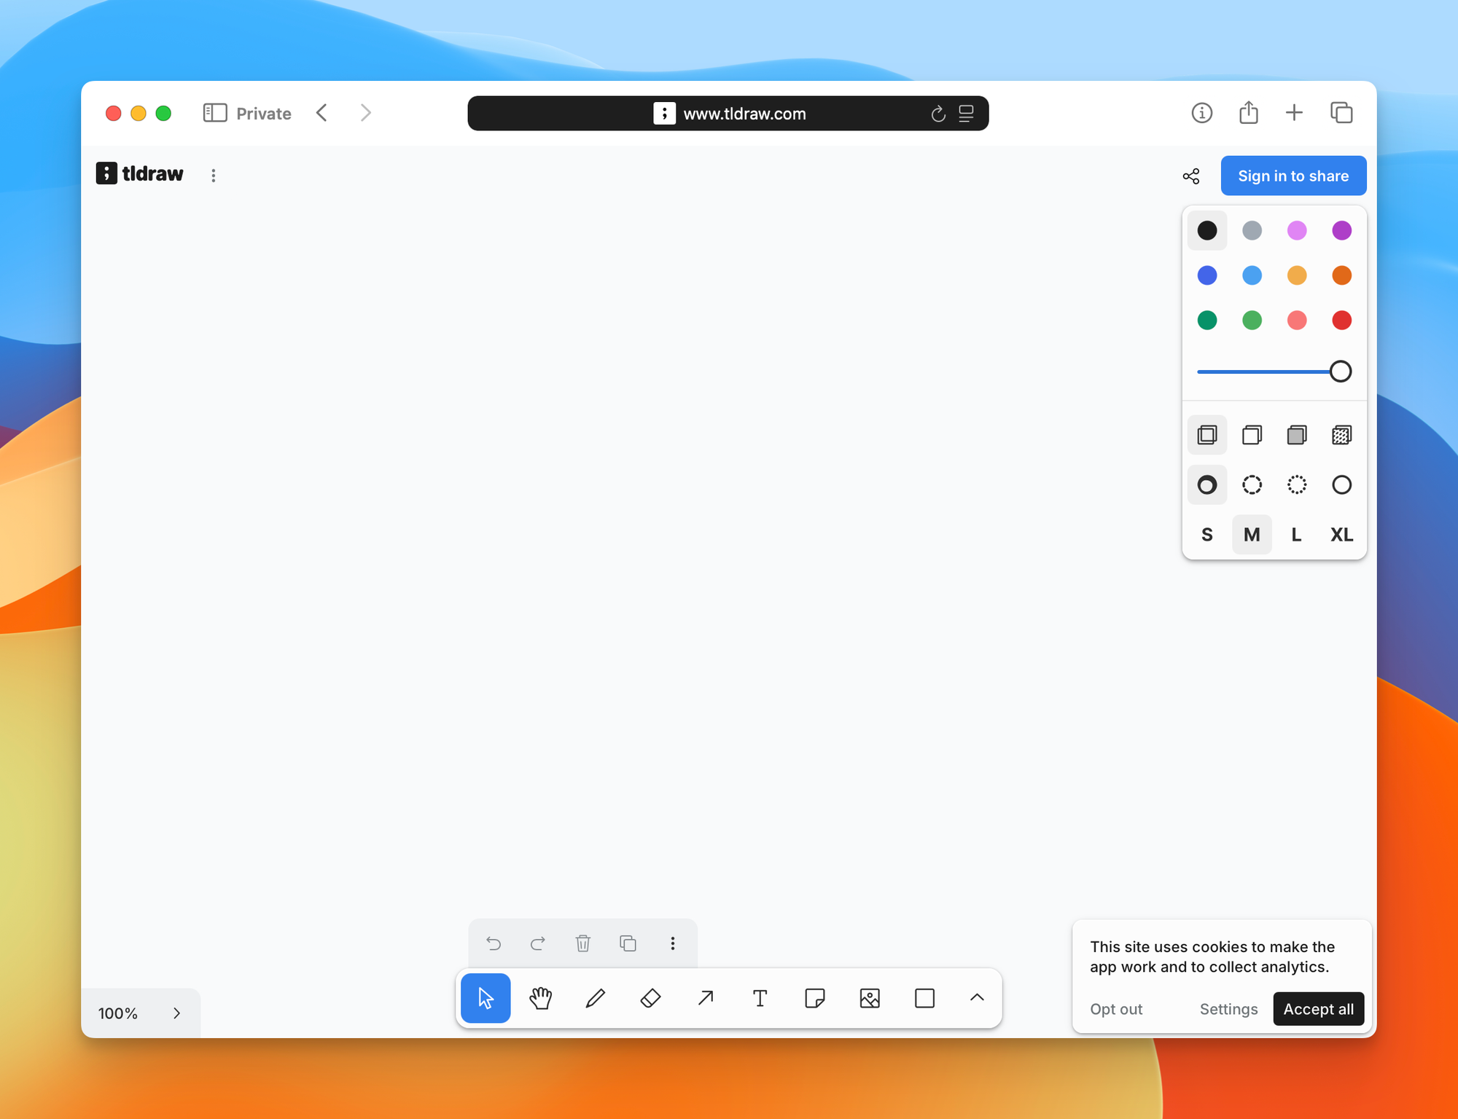Select the eraser tool

pyautogui.click(x=650, y=998)
